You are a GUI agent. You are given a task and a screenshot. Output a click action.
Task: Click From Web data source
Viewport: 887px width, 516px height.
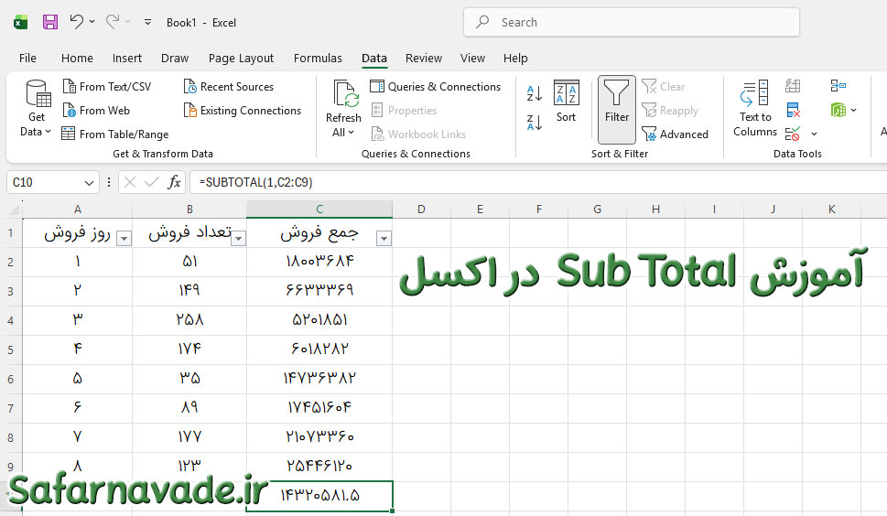click(x=96, y=110)
